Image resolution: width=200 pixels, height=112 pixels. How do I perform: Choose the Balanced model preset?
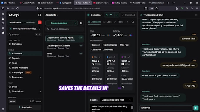click(95, 45)
